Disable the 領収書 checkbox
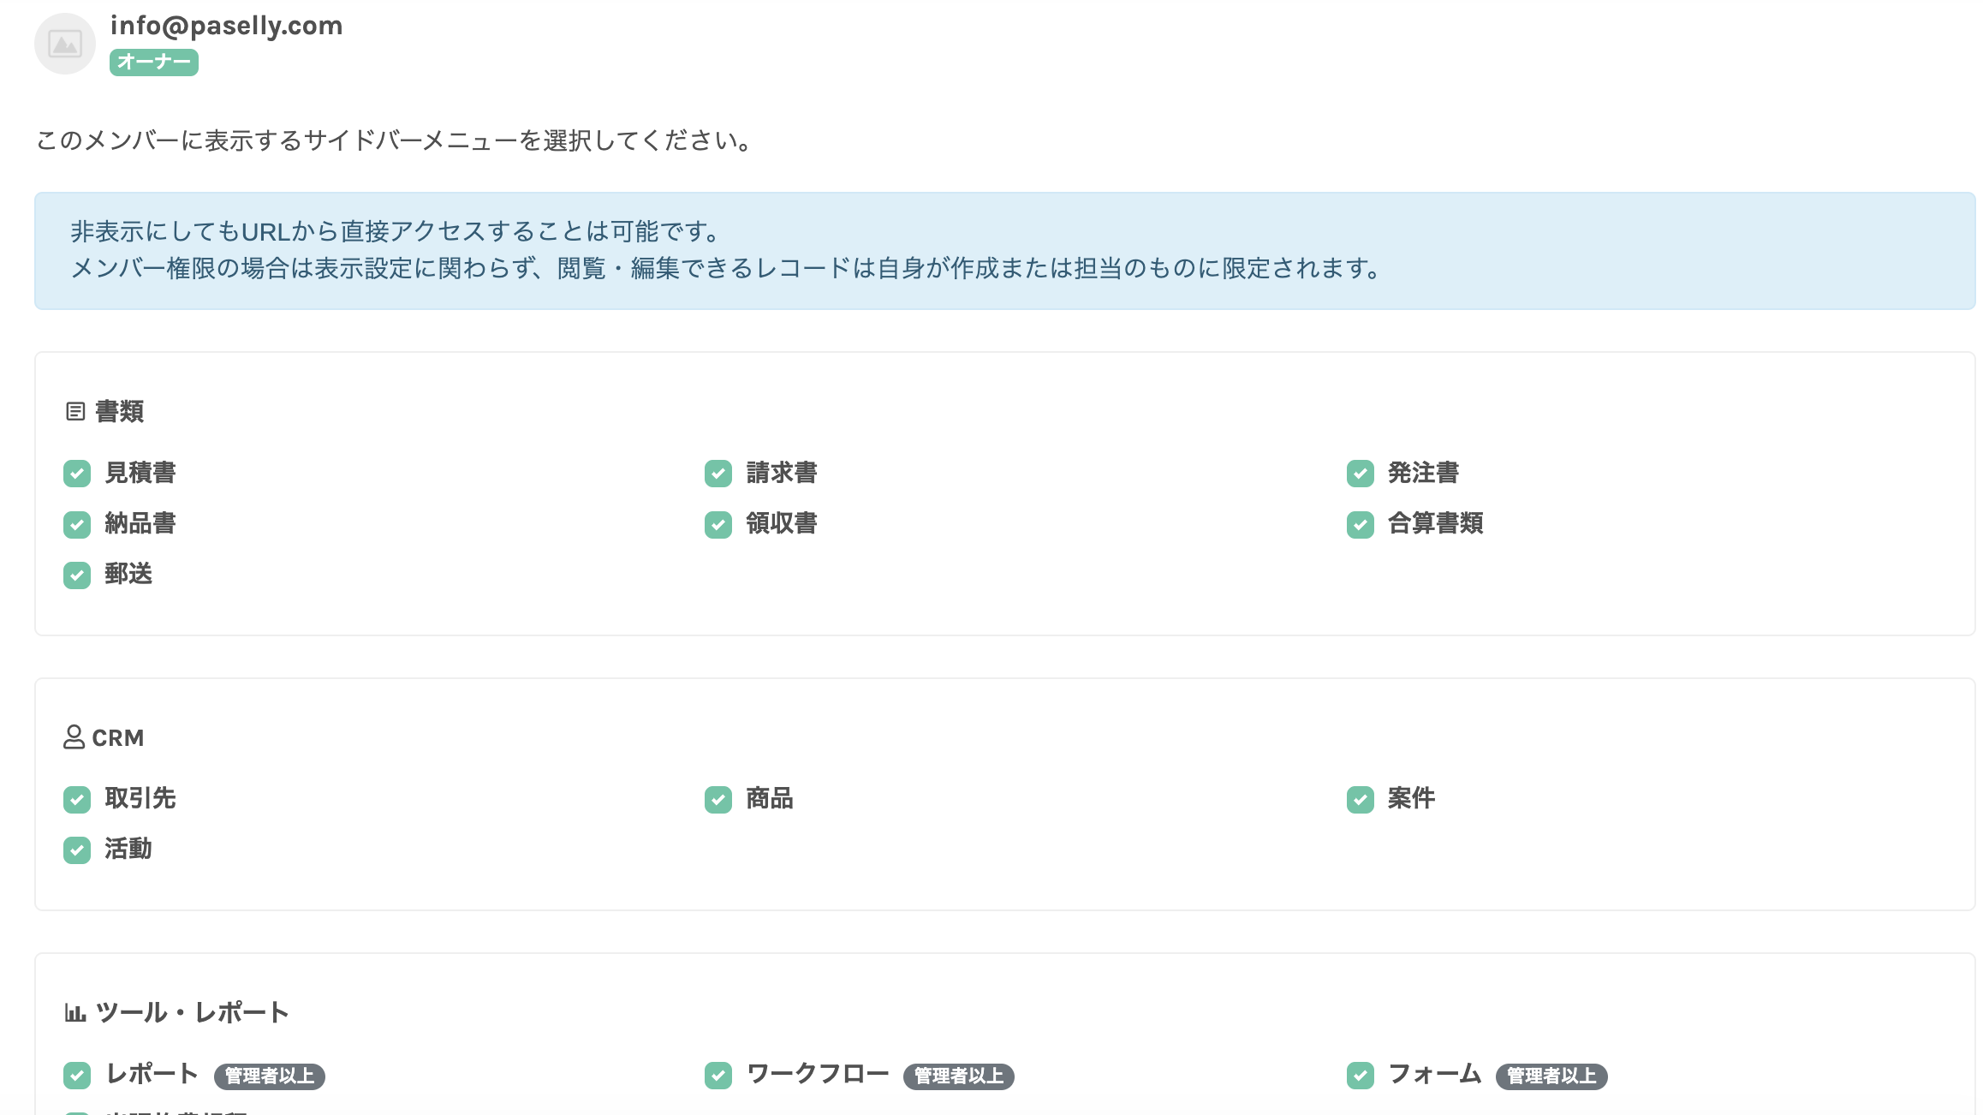Screen dimensions: 1983x1115 pyautogui.click(x=718, y=524)
